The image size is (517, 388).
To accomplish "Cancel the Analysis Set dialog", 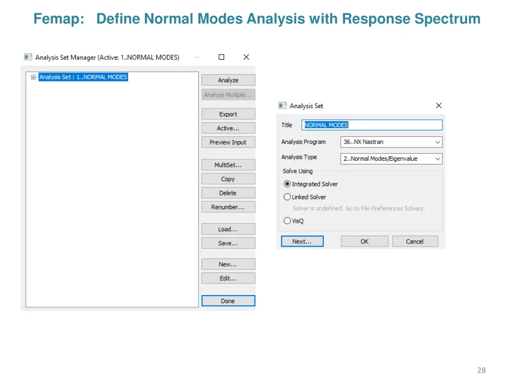I will [x=415, y=241].
